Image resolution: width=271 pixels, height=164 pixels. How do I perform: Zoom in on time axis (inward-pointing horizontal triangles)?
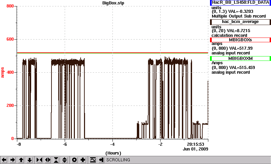point(39,160)
